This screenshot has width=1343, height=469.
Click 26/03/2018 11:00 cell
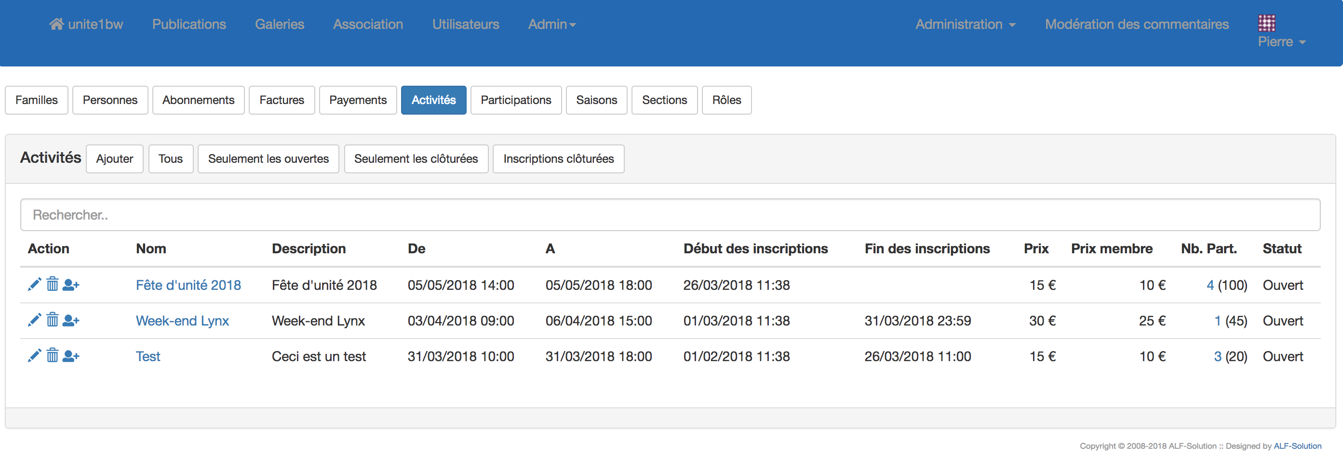pyautogui.click(x=917, y=356)
